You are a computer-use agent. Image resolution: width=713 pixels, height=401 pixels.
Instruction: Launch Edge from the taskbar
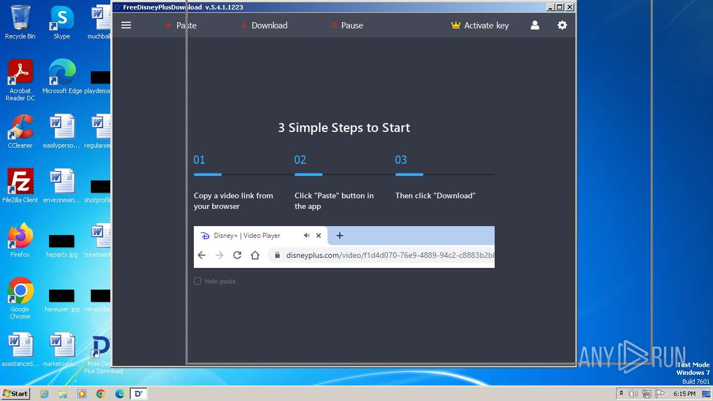(x=119, y=394)
